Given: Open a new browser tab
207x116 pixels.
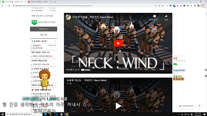Looking at the screenshot, I should click(x=55, y=2).
